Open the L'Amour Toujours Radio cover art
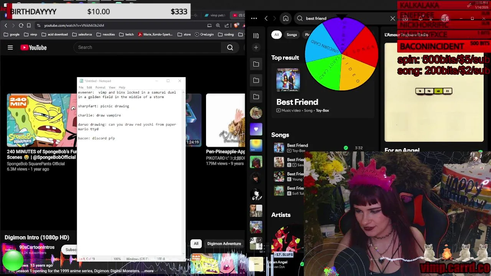The width and height of the screenshot is (491, 276). click(434, 92)
